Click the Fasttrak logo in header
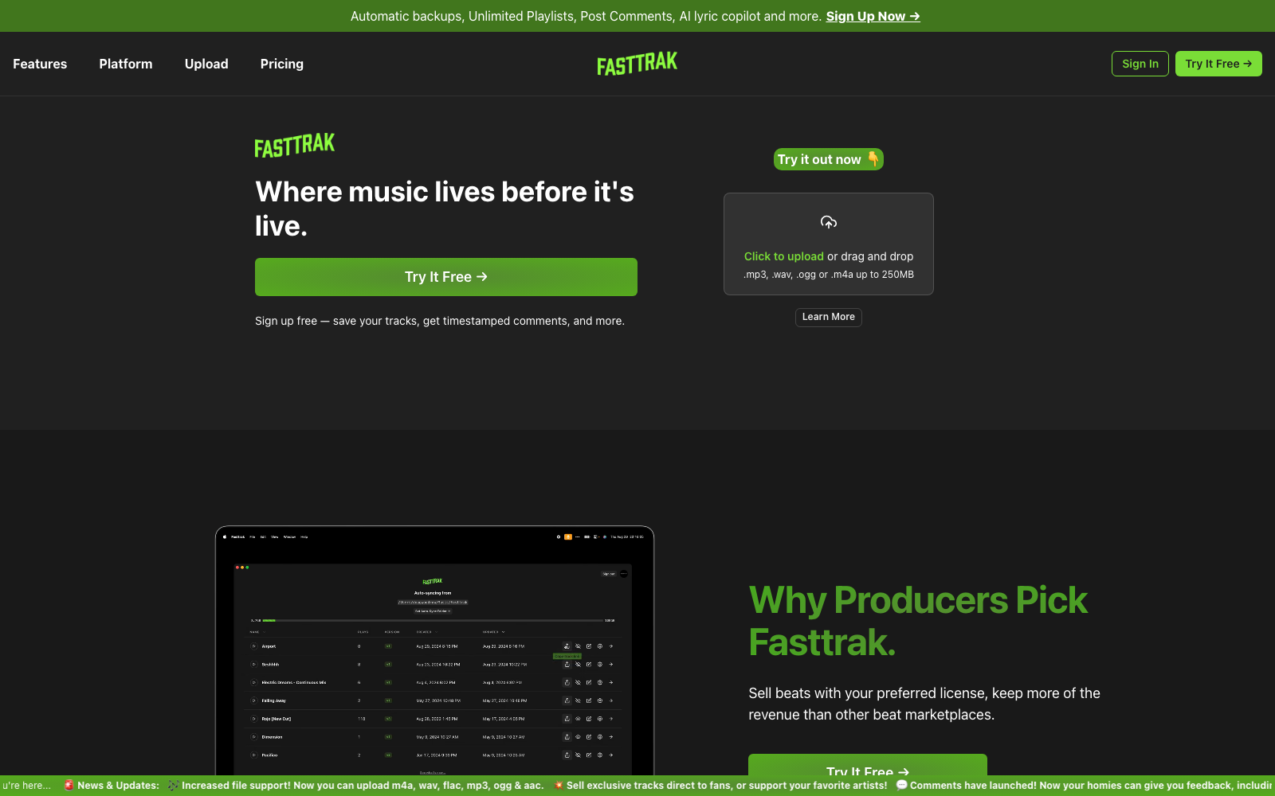 tap(637, 64)
